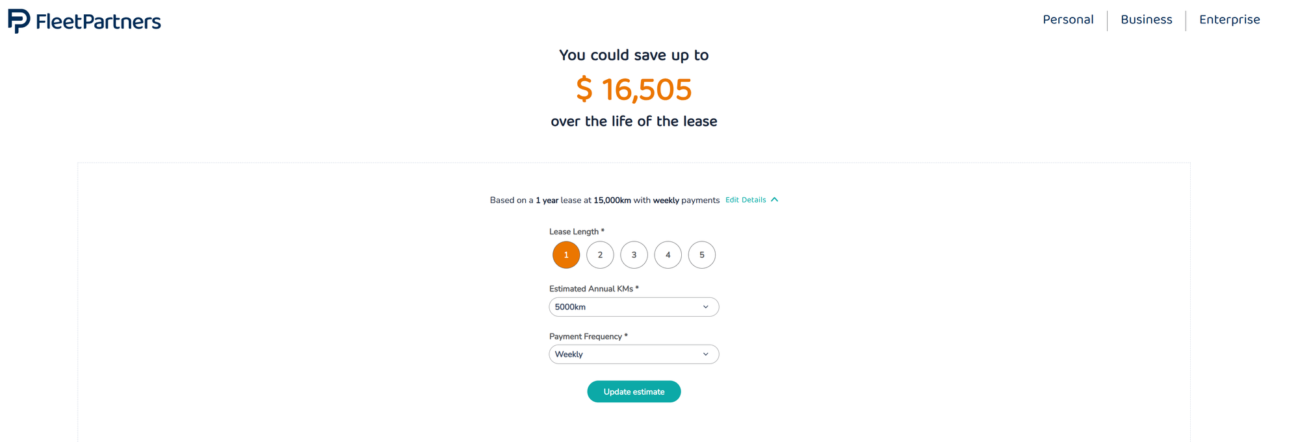Screen dimensions: 1300x442
Task: Go to the Personal section
Action: pos(1068,19)
